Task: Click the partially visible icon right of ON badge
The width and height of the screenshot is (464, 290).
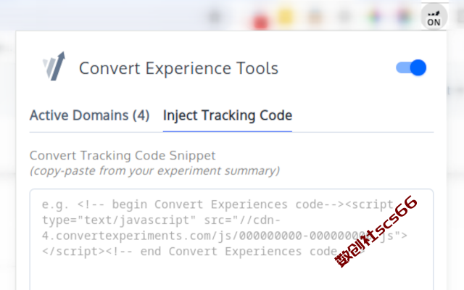Action: (x=460, y=17)
